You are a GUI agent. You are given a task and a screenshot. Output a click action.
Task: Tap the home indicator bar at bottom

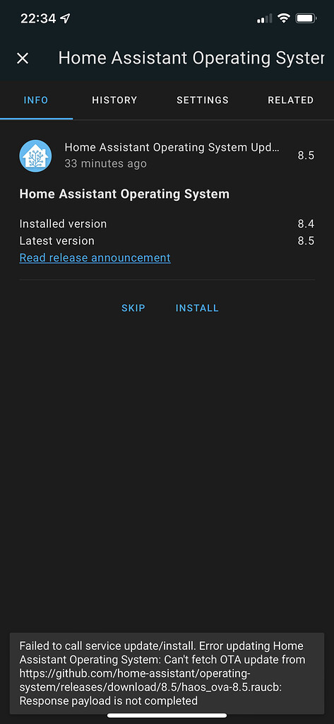click(x=167, y=716)
